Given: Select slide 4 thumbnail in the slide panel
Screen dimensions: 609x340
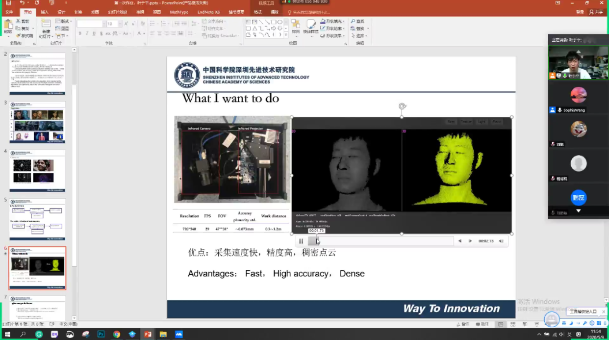Looking at the screenshot, I should click(37, 171).
